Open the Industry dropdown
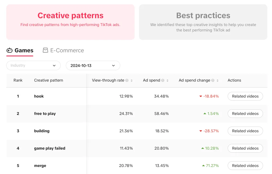This screenshot has height=174, width=272. point(33,66)
